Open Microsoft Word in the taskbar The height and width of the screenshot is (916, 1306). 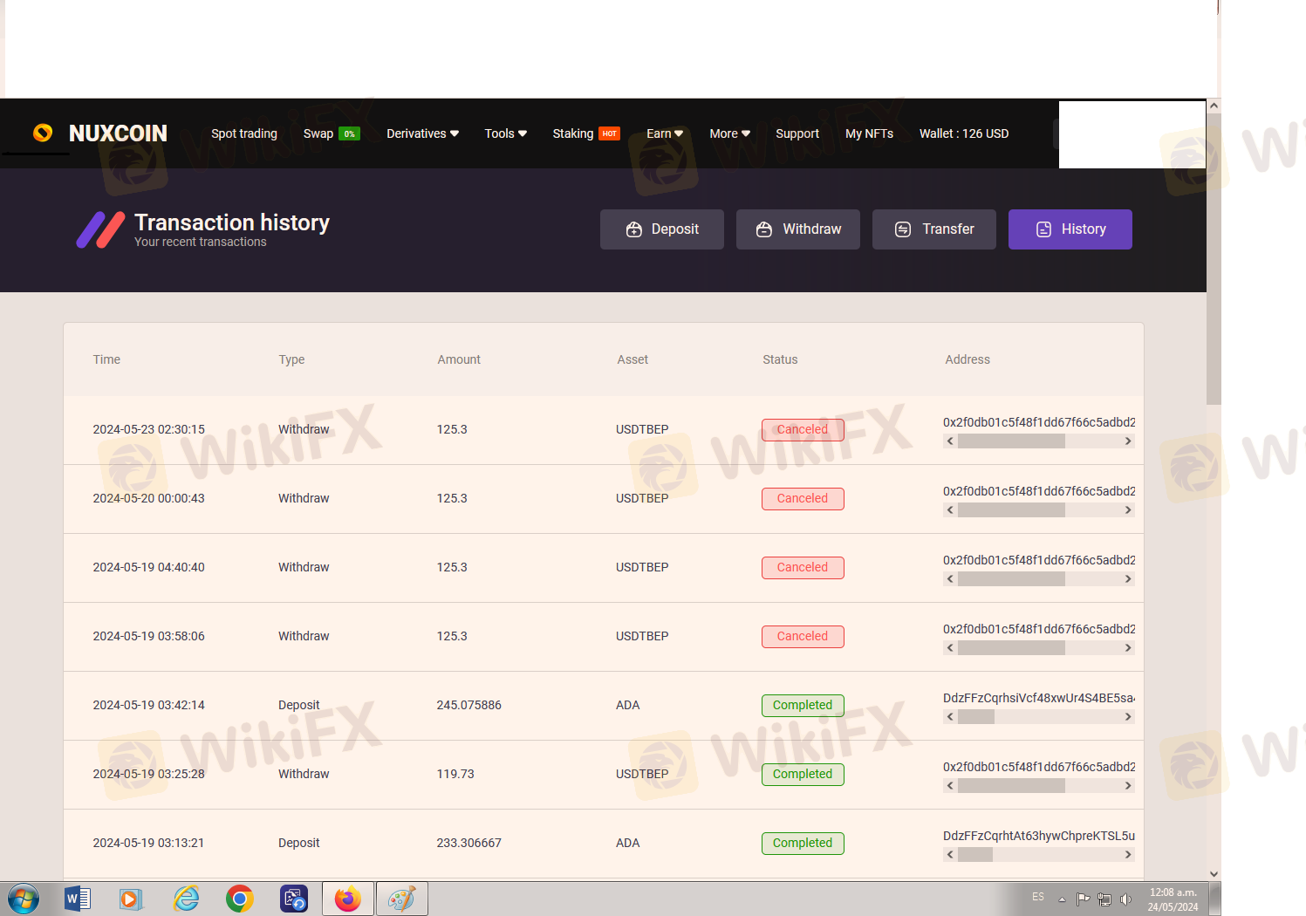(77, 899)
